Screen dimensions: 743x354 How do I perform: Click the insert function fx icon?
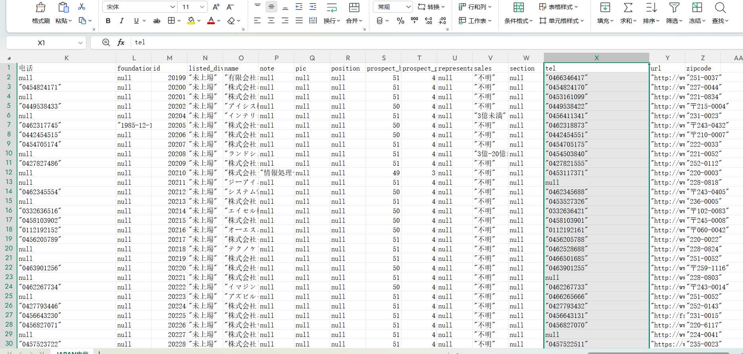click(121, 42)
